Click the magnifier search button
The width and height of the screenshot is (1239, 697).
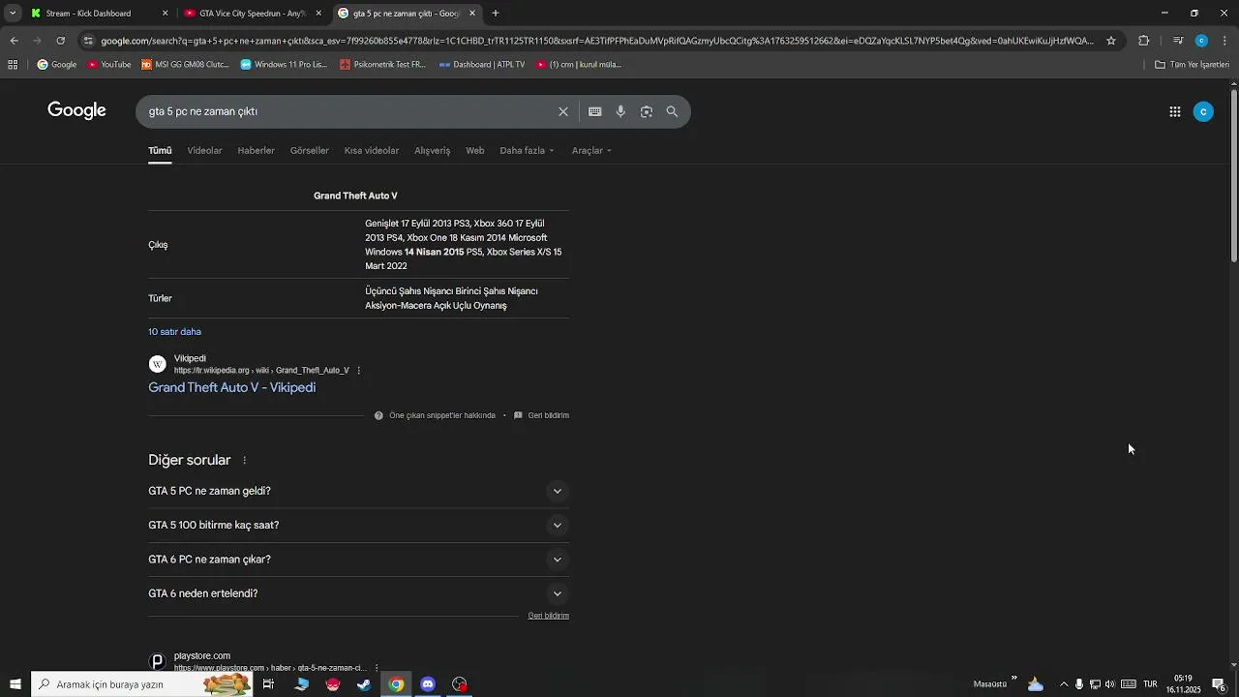672,111
